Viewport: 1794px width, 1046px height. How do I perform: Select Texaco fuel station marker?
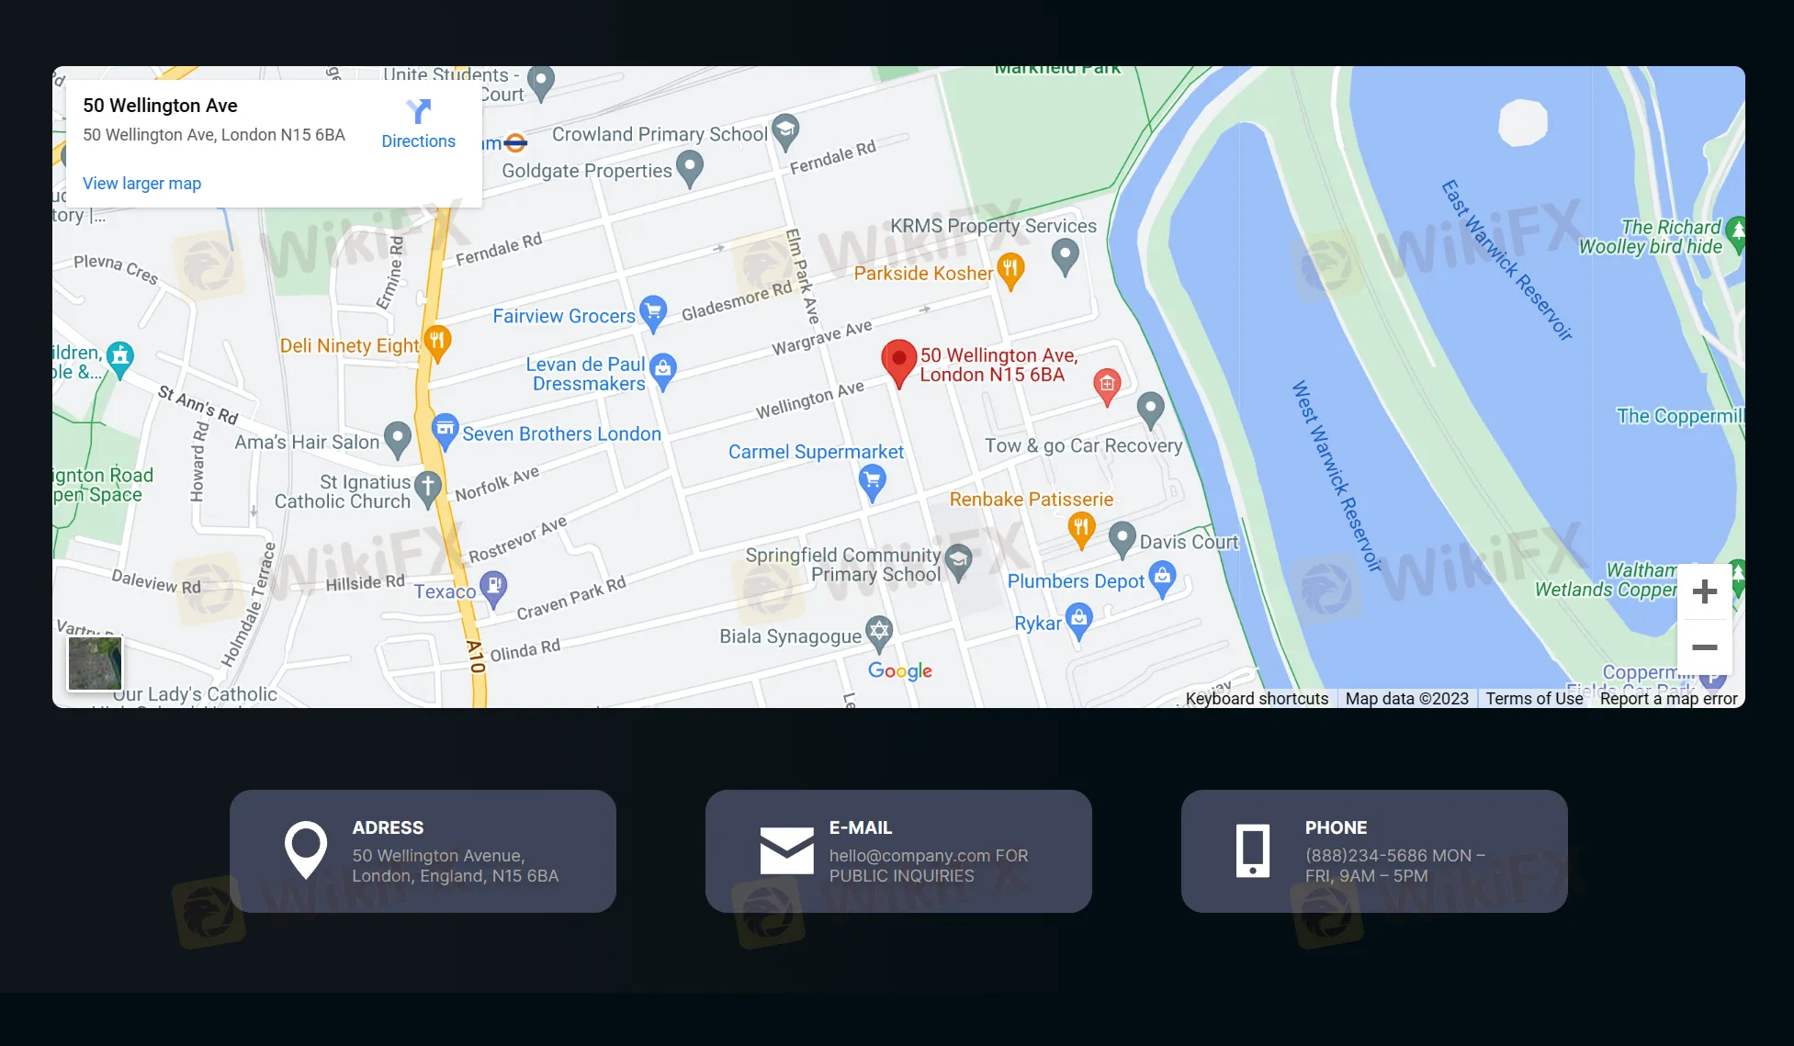coord(494,586)
